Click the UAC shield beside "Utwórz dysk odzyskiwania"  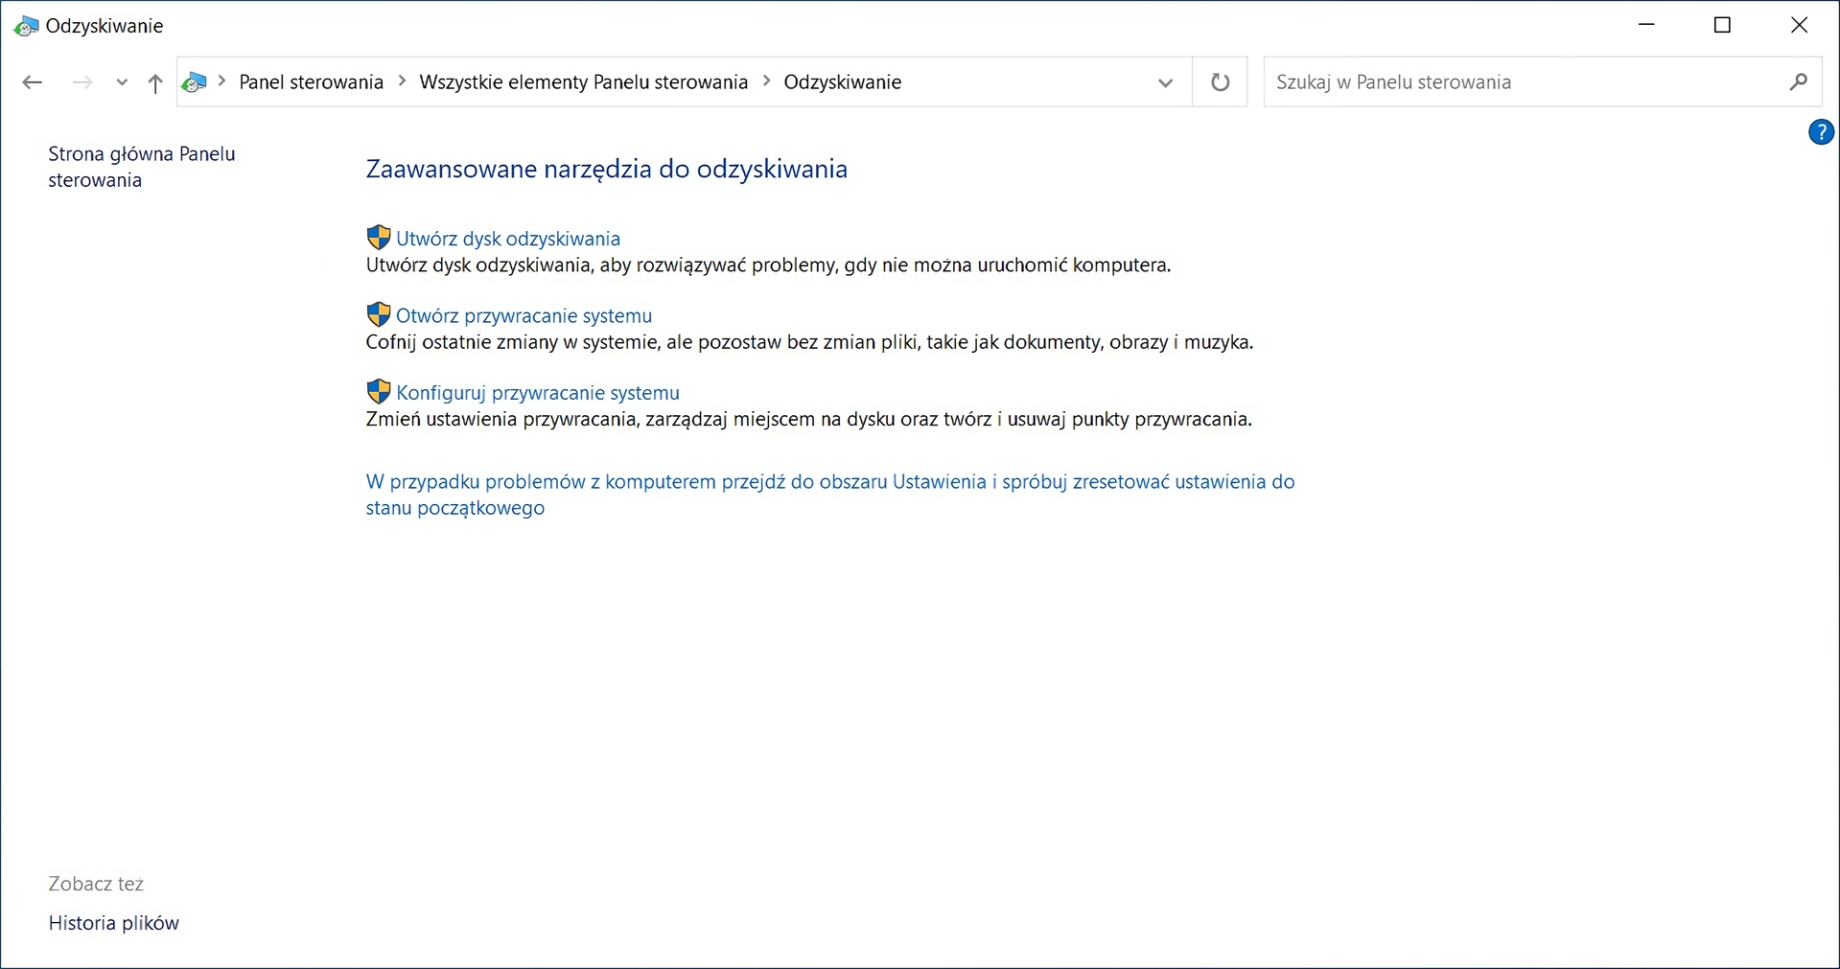coord(377,237)
